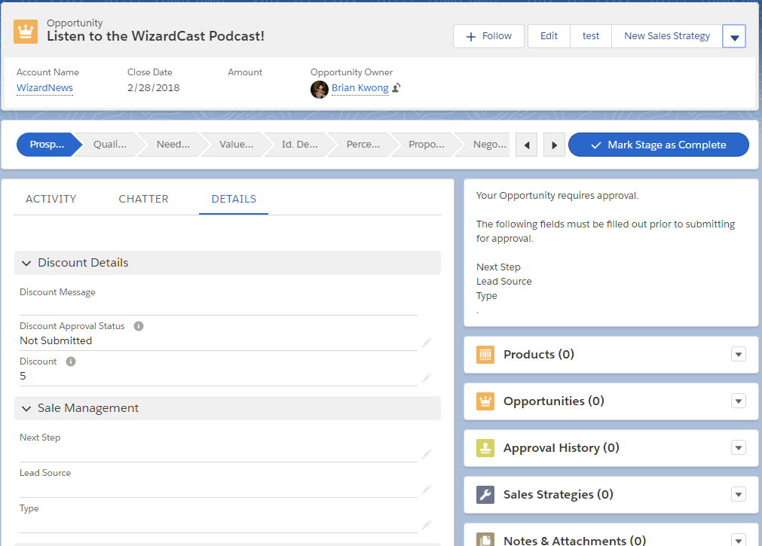Click the Opportunities related list crown icon

pyautogui.click(x=485, y=401)
